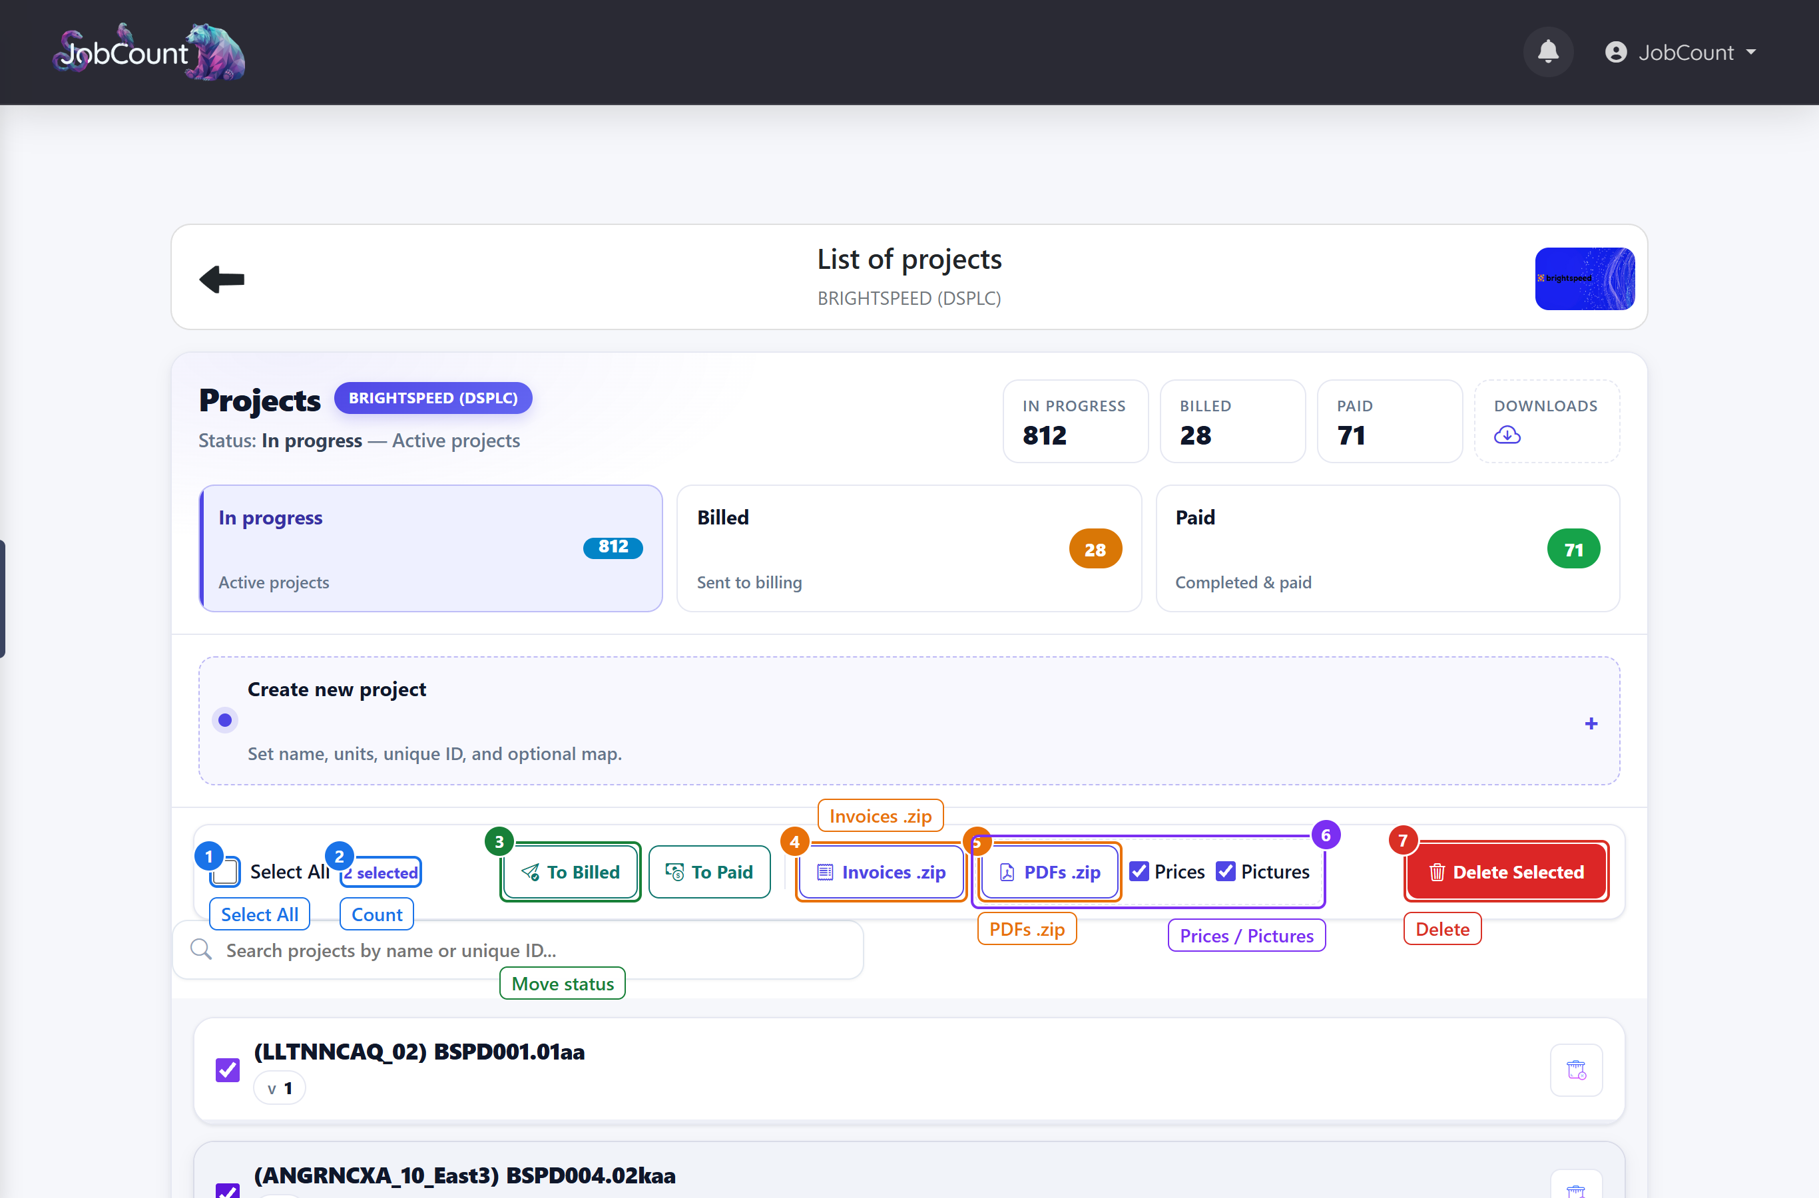Uncheck the BSPD004.02kaa project checkbox
This screenshot has width=1819, height=1198.
click(x=227, y=1191)
